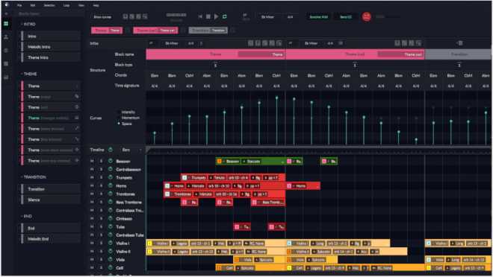Viewport: 493px width, 277px height.
Task: Click the skip-to-start transport button
Action: tap(200, 16)
